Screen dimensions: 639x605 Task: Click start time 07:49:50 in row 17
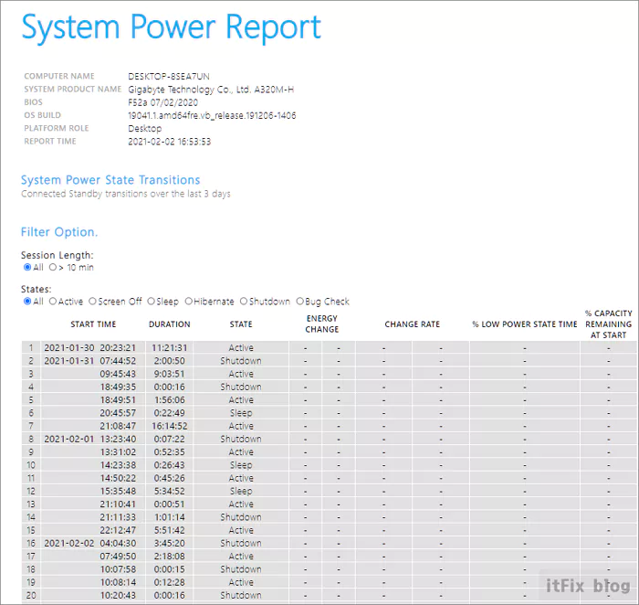(118, 557)
